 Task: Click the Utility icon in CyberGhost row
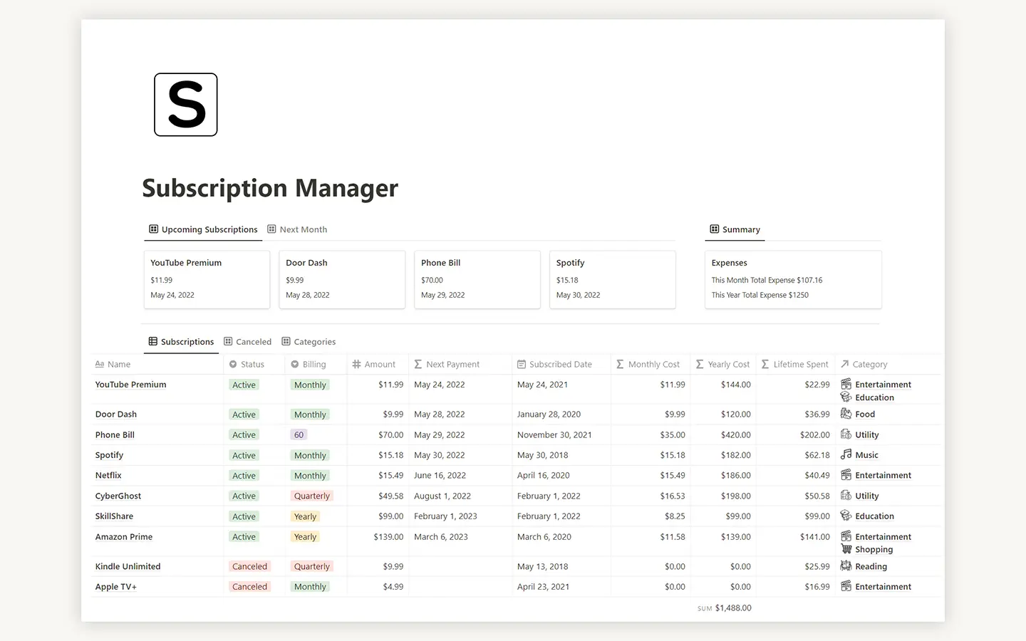(846, 495)
